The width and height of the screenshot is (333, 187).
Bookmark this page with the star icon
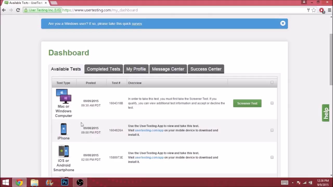(x=314, y=10)
